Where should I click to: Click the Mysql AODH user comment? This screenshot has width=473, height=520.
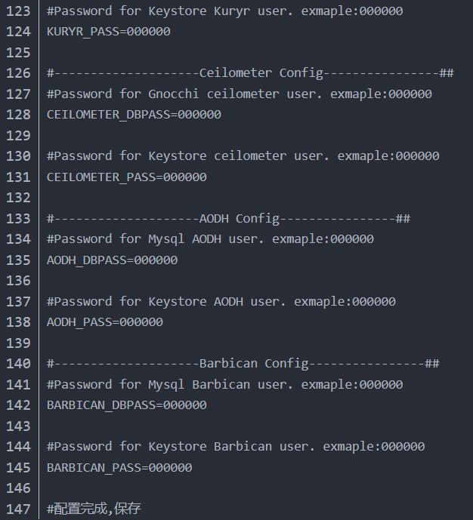(x=210, y=239)
